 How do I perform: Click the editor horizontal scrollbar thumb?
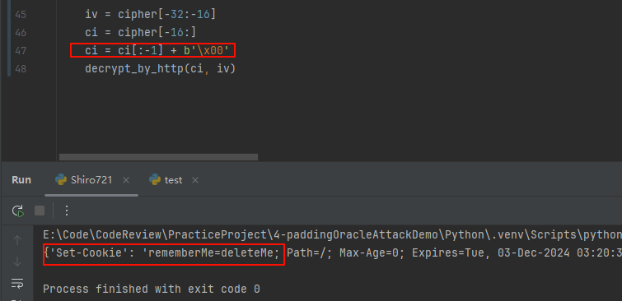tap(158, 157)
